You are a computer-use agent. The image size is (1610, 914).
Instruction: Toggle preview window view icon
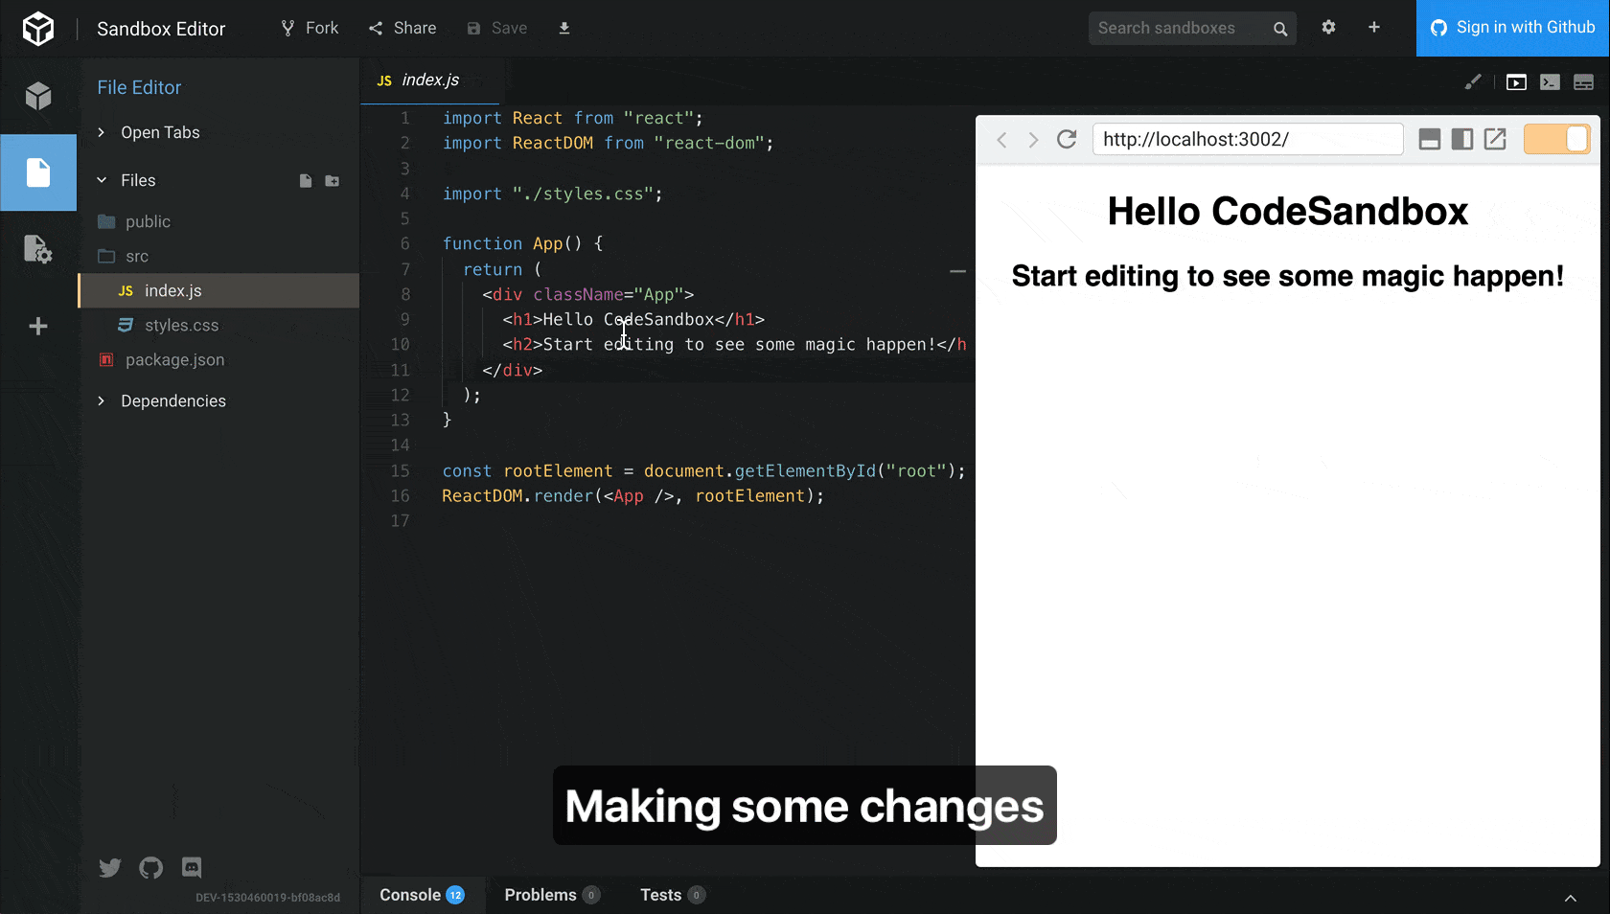1516,82
